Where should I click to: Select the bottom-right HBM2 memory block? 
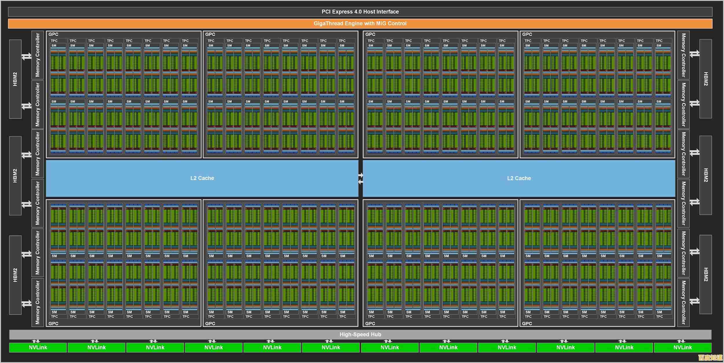click(706, 274)
